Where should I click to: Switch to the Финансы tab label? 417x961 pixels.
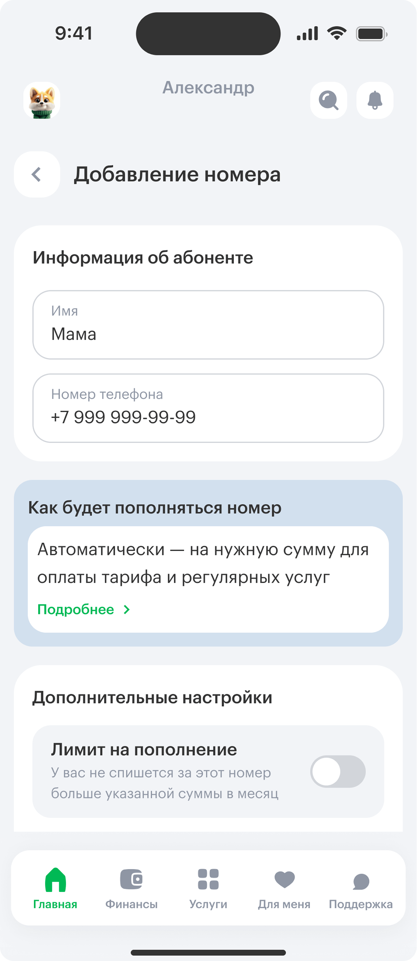[x=131, y=904]
